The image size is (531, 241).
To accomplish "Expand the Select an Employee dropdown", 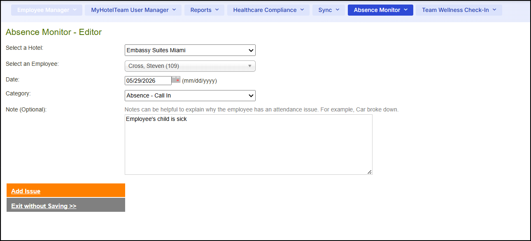I will [190, 66].
